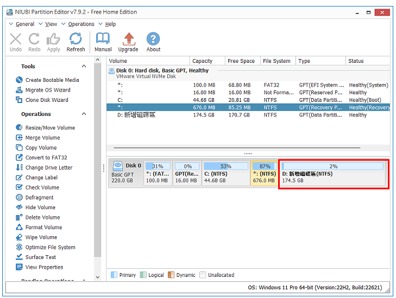Select the D: 174.5 GB partition block
Image resolution: width=396 pixels, height=298 pixels.
pos(334,173)
